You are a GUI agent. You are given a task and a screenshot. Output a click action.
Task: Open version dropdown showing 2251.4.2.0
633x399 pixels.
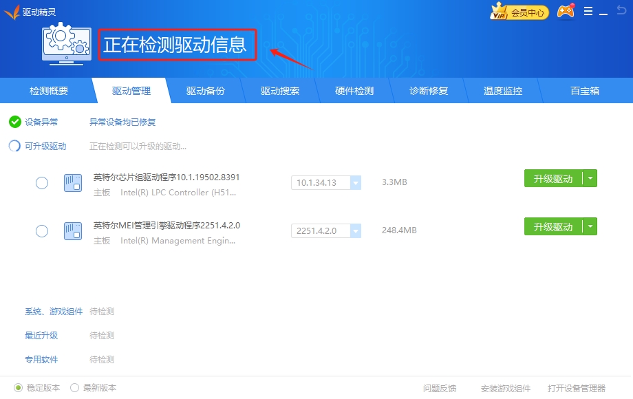pos(356,230)
